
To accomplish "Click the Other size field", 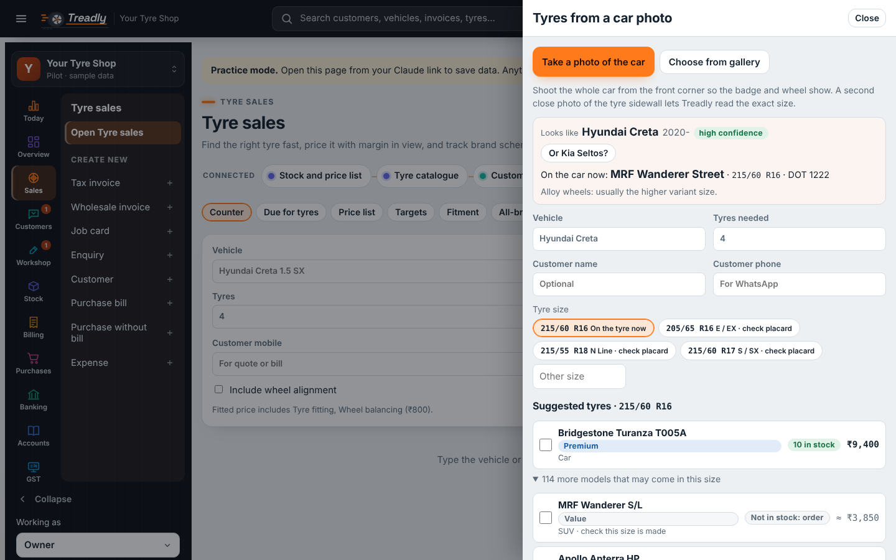I will [579, 376].
